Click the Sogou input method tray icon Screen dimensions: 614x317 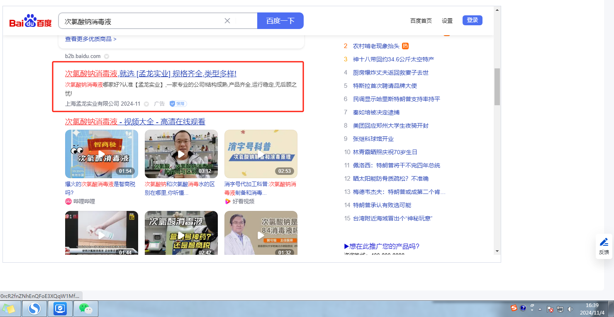pos(514,308)
